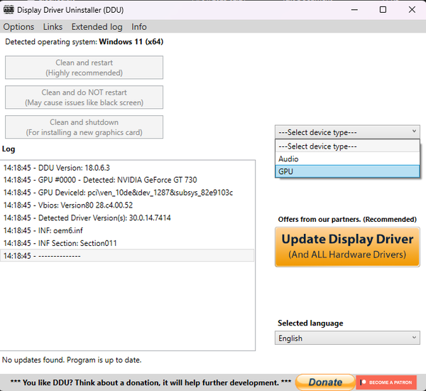Click Clean and do NOT restart button

click(84, 97)
